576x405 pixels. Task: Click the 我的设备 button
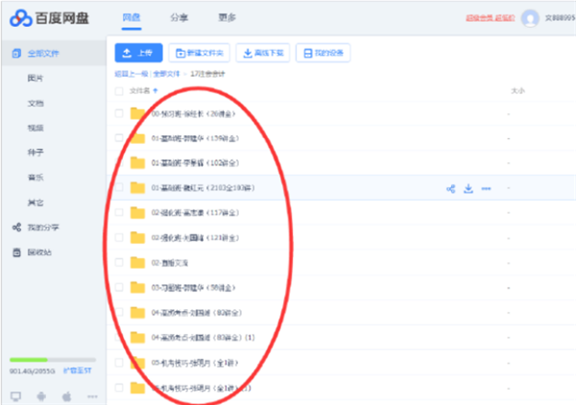(x=323, y=53)
